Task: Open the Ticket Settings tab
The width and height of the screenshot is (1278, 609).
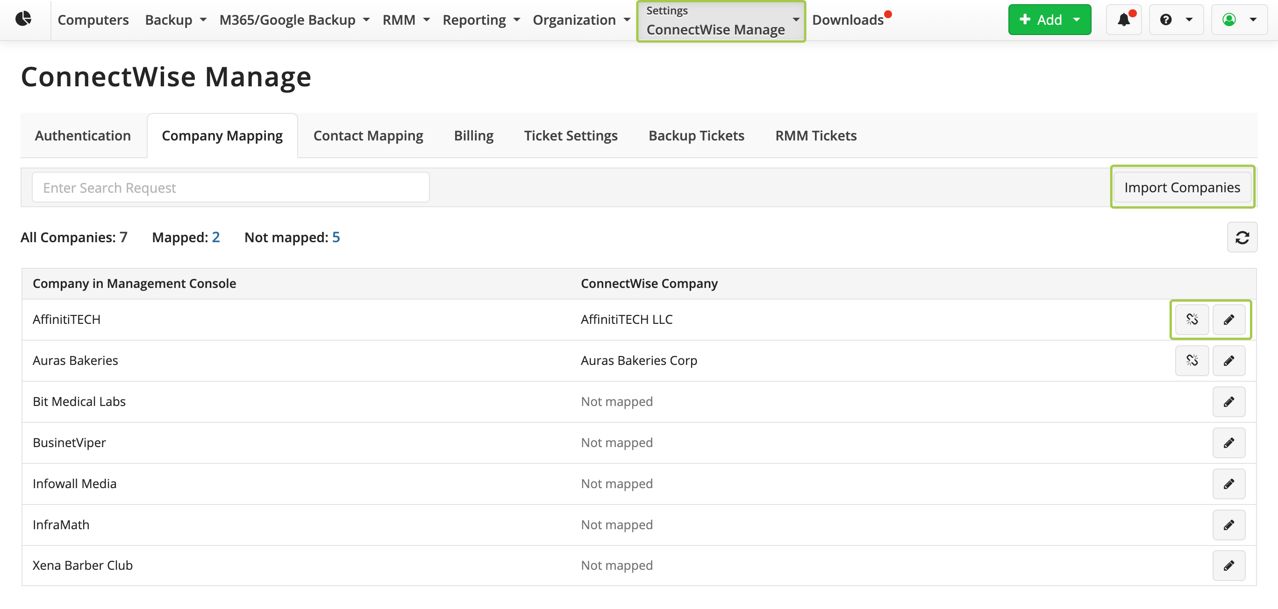Action: pyautogui.click(x=571, y=136)
